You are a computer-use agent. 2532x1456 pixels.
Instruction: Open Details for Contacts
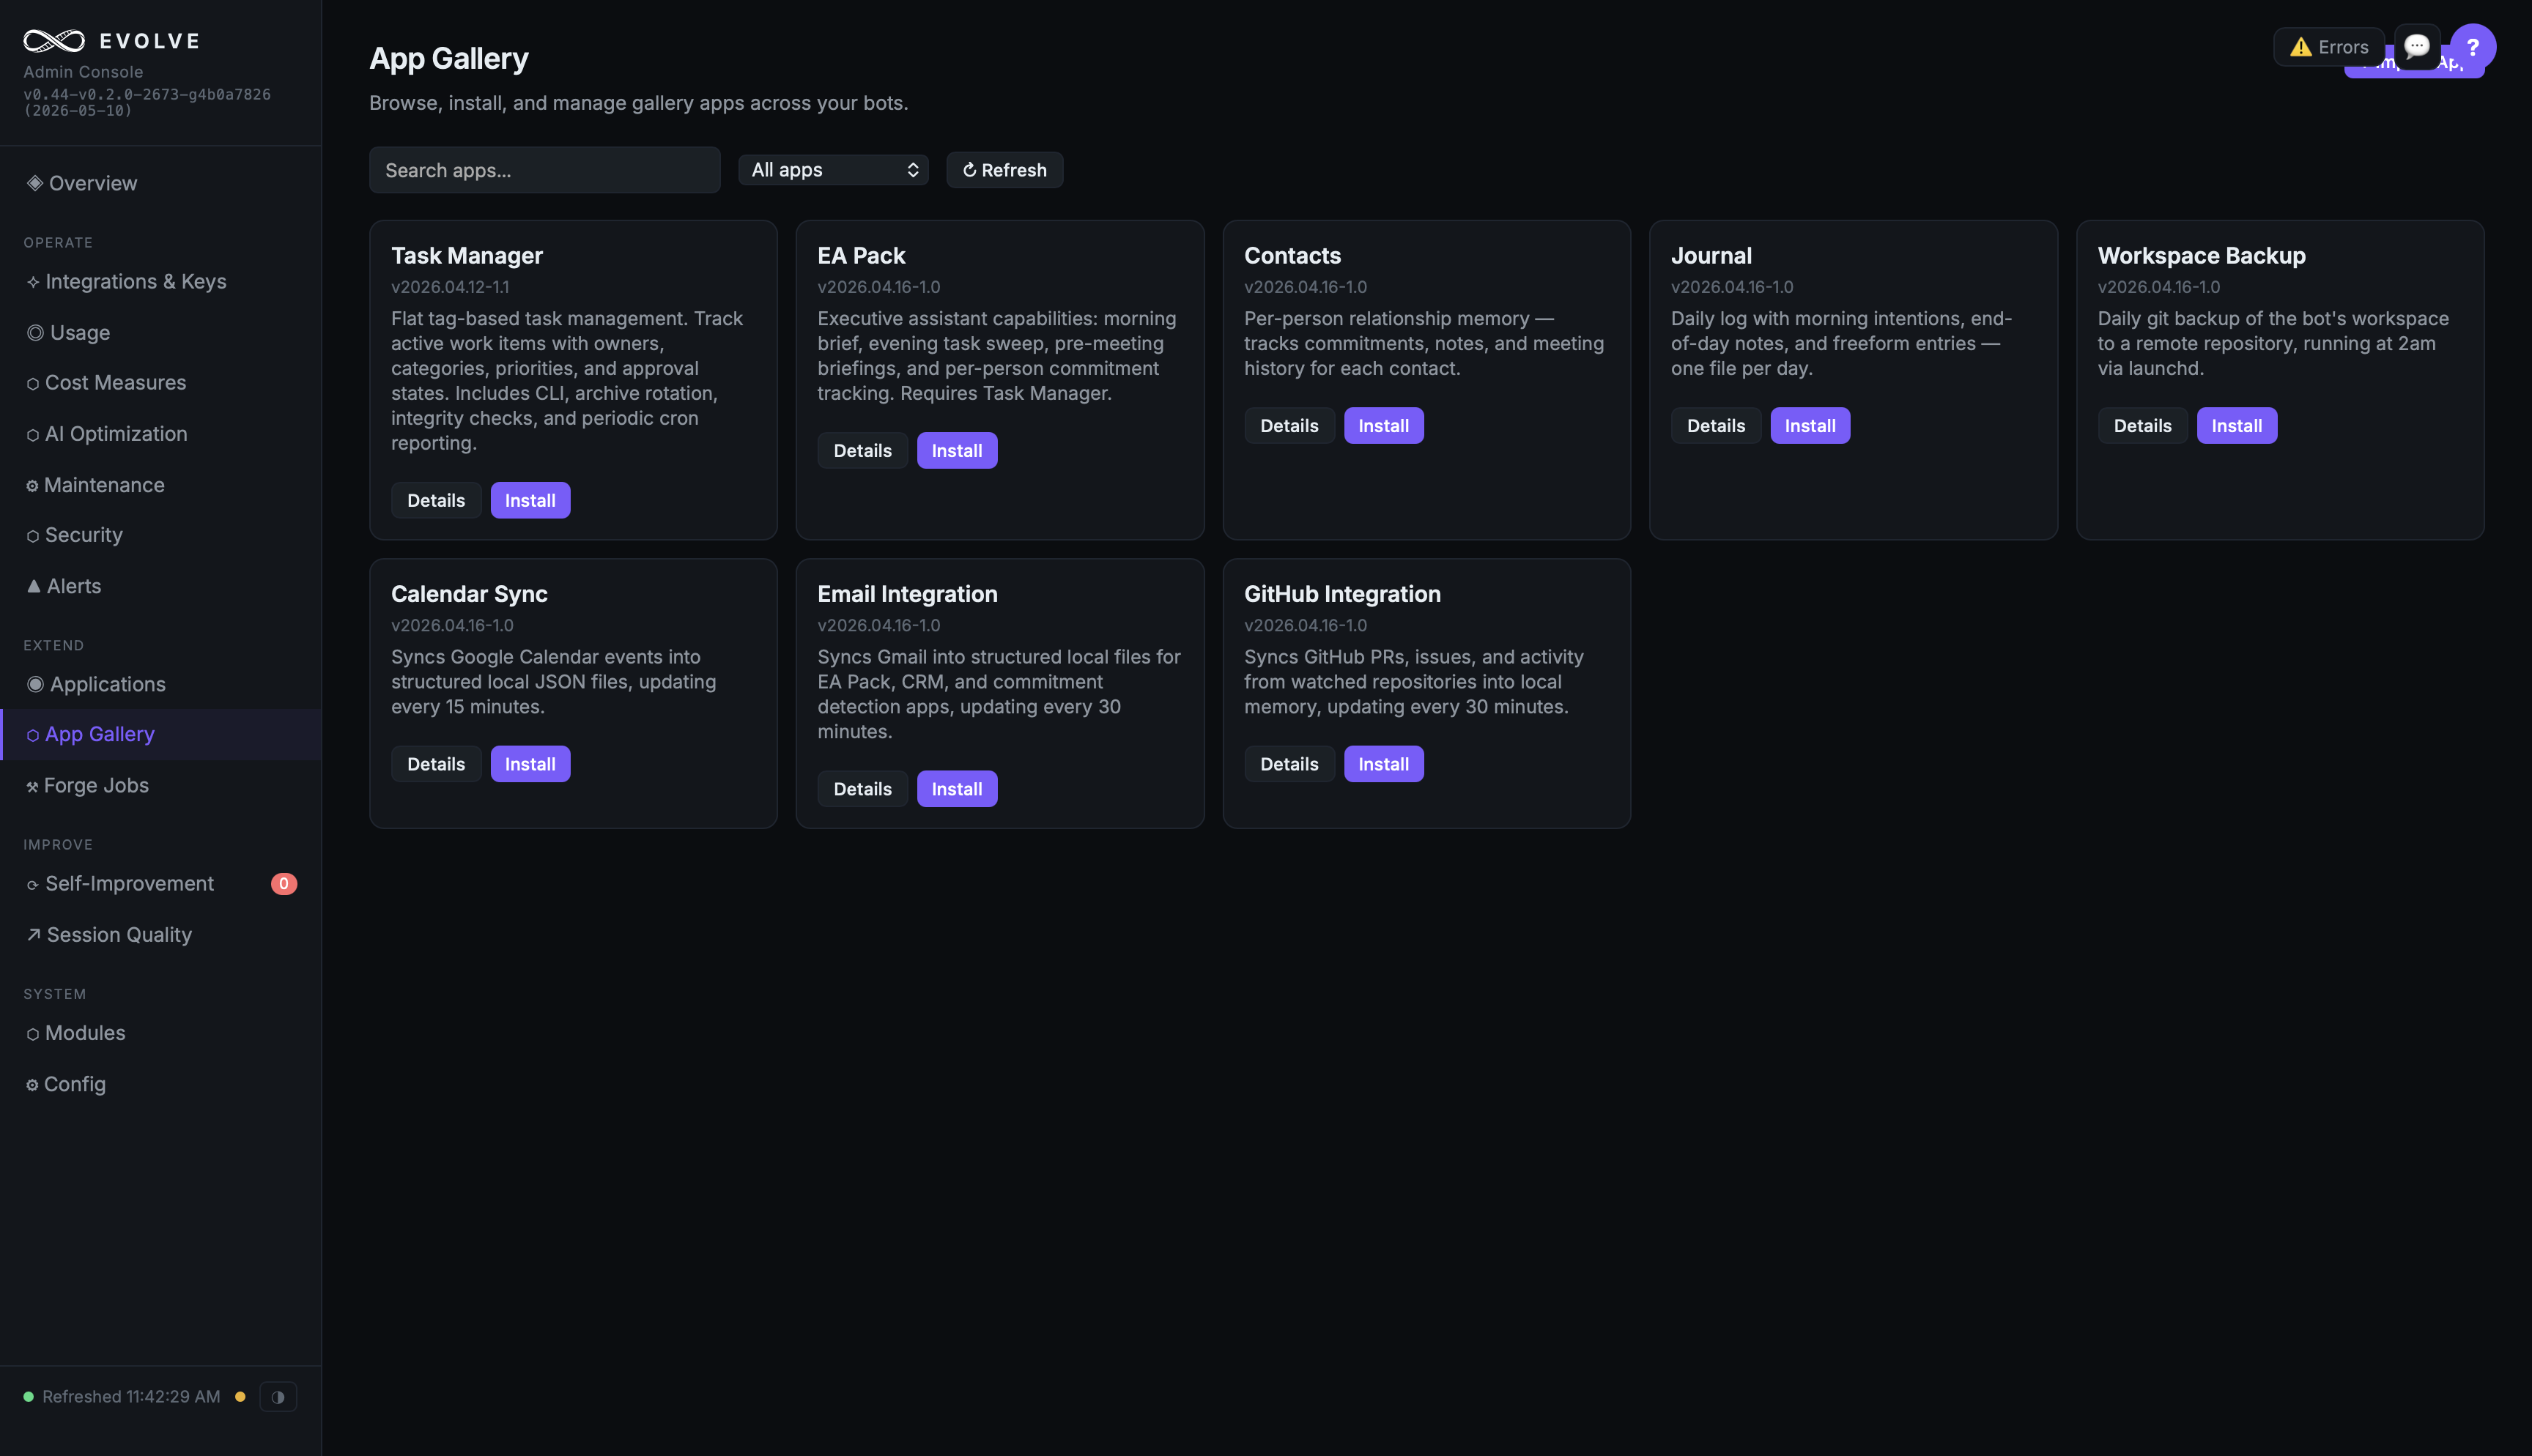pyautogui.click(x=1289, y=425)
